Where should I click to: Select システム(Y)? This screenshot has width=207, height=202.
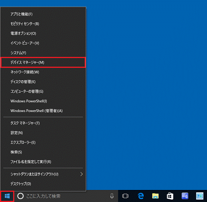(43, 53)
